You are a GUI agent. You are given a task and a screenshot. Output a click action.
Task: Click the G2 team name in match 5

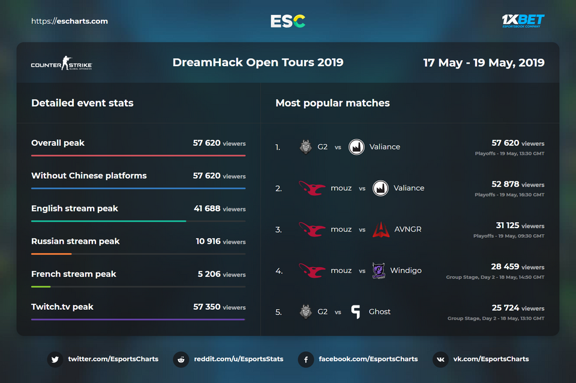(x=323, y=312)
